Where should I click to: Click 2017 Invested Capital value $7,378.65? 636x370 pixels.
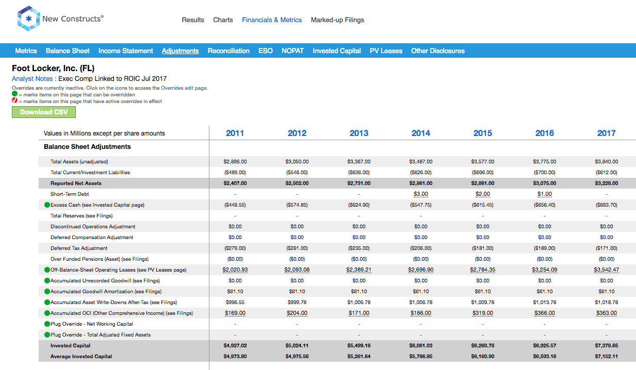coord(607,346)
